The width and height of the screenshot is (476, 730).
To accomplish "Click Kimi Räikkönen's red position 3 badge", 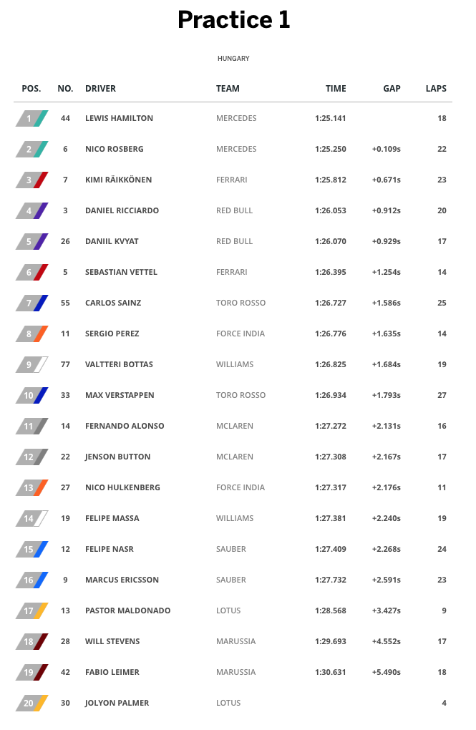I will tap(31, 180).
